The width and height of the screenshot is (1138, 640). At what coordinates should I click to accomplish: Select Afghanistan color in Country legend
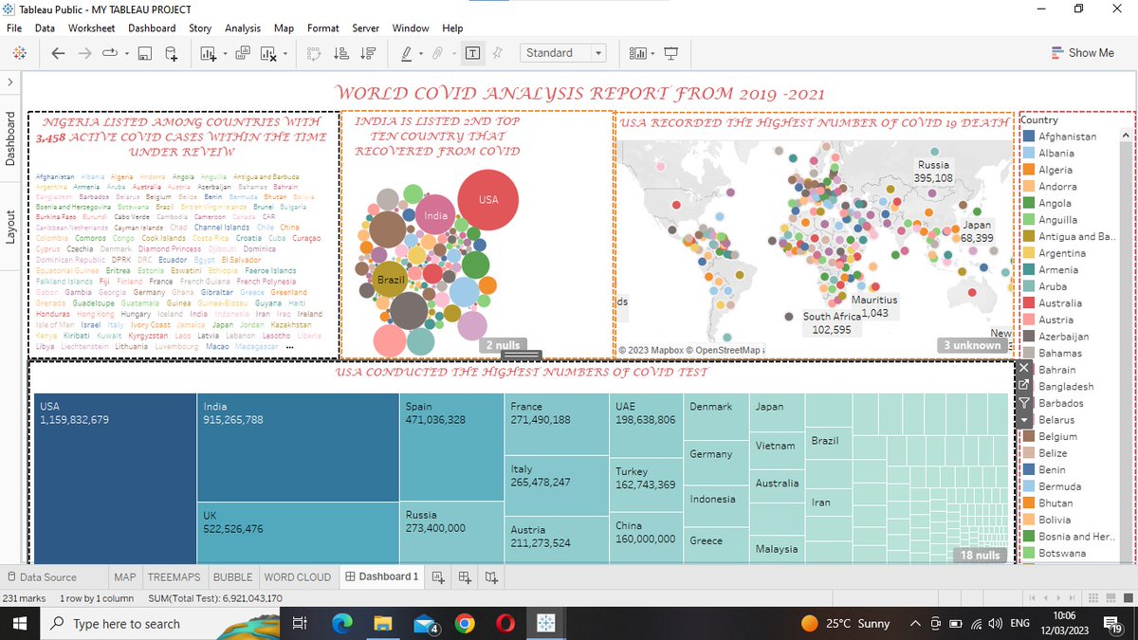click(1029, 137)
